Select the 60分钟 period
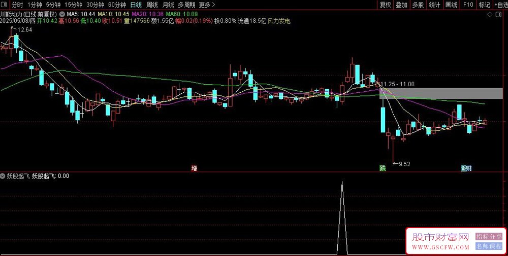The height and width of the screenshot is (256, 508). click(x=117, y=5)
